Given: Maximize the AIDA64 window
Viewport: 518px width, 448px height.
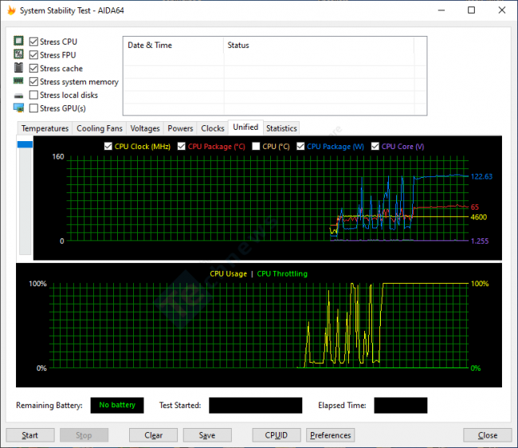Looking at the screenshot, I should pos(472,10).
